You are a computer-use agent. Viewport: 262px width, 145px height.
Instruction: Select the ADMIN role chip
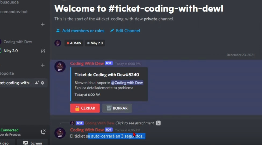pos(74,43)
